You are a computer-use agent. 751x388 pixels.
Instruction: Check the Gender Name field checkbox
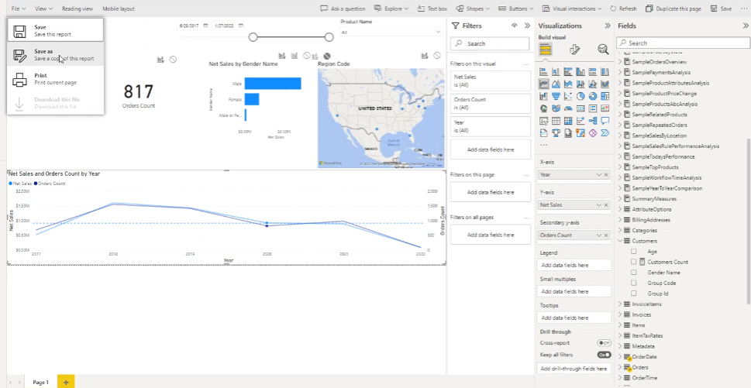[634, 273]
